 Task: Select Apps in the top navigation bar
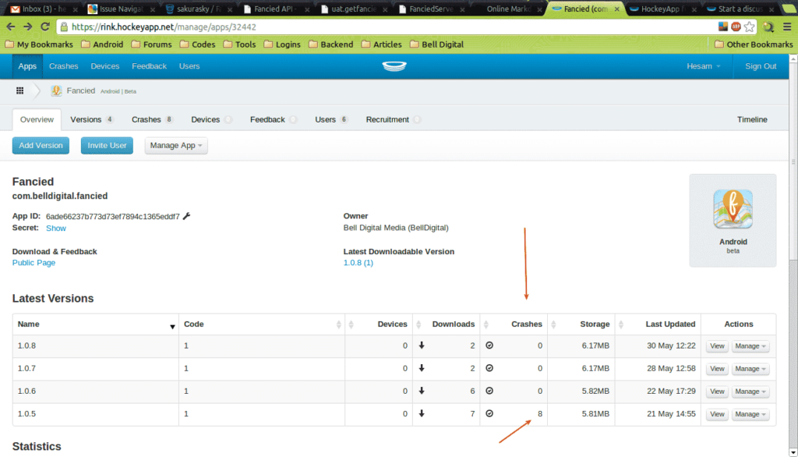click(27, 66)
